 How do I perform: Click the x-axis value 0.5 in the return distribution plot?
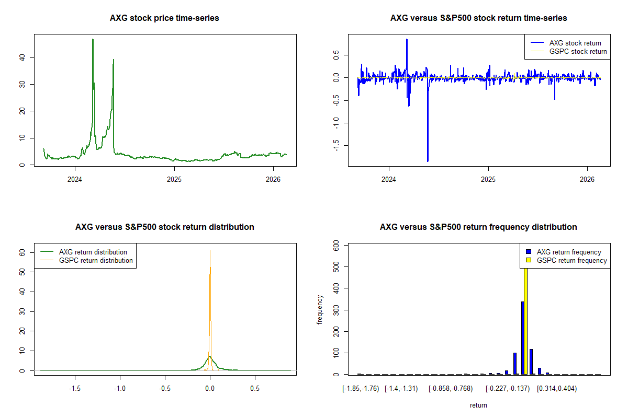[x=255, y=389]
